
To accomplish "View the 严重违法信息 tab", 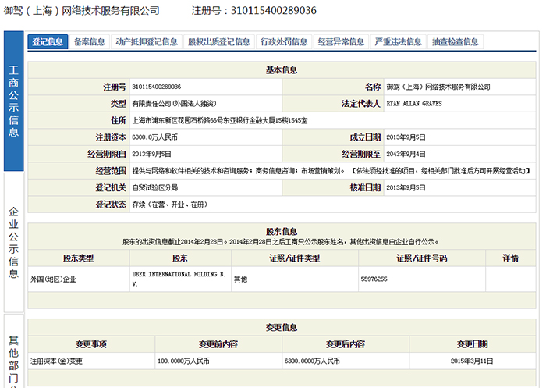I will tap(398, 42).
